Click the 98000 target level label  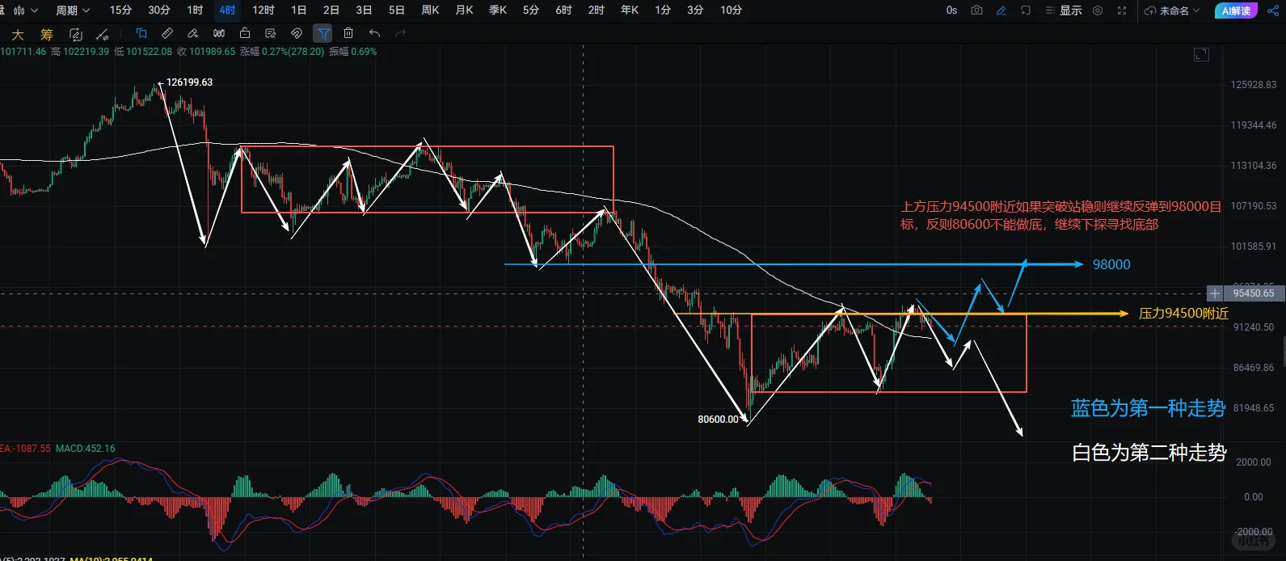coord(1111,265)
